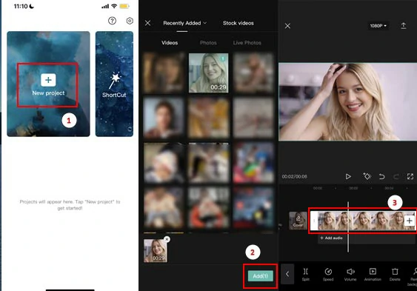Select the Live Photos tab

[247, 43]
